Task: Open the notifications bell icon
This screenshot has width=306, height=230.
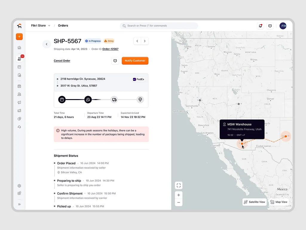Action: 260,26
